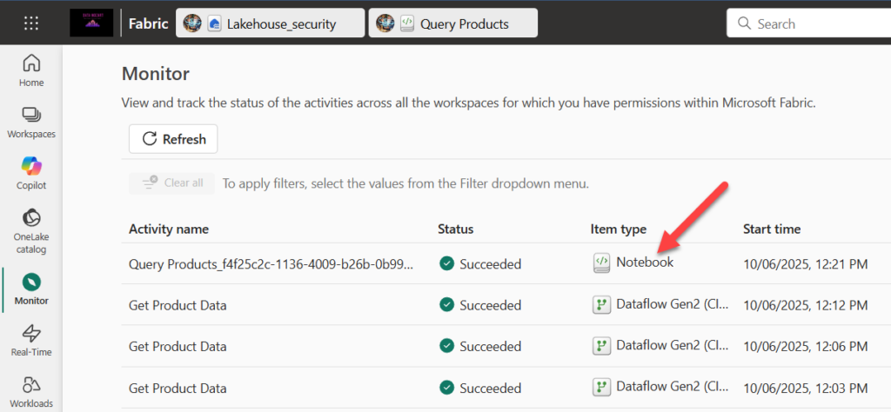Launch Copilot from the sidebar

pos(31,172)
